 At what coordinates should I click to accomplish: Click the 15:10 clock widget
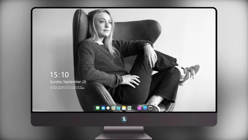[59, 75]
